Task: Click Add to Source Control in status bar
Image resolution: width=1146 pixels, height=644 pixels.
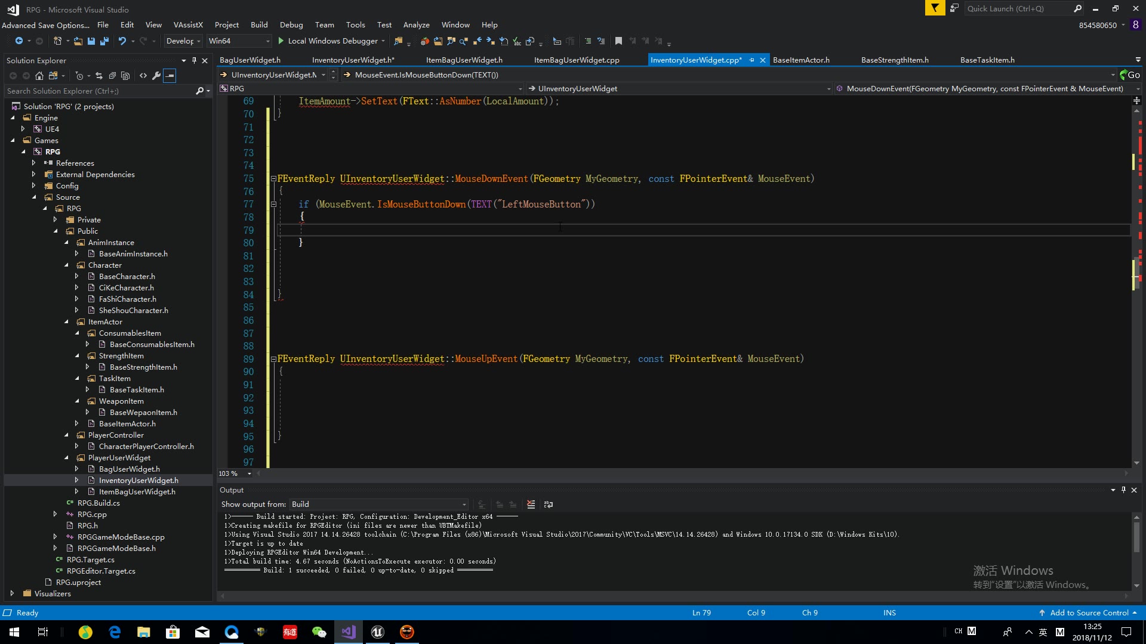Action: click(1088, 612)
